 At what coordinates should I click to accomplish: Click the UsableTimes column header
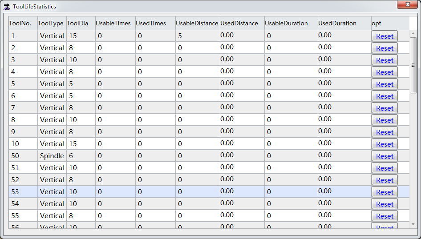pos(115,23)
